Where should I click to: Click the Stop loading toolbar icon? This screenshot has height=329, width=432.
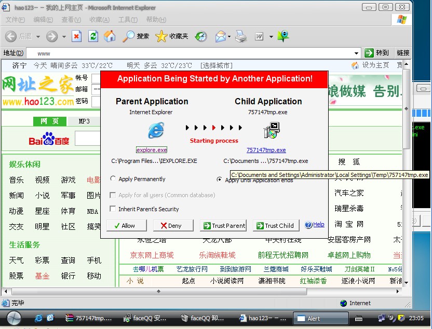(x=76, y=36)
